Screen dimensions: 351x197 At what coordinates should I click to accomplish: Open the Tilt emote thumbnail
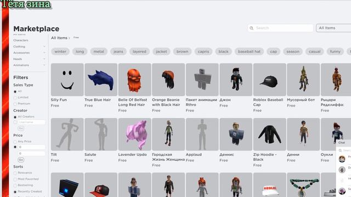(x=67, y=134)
